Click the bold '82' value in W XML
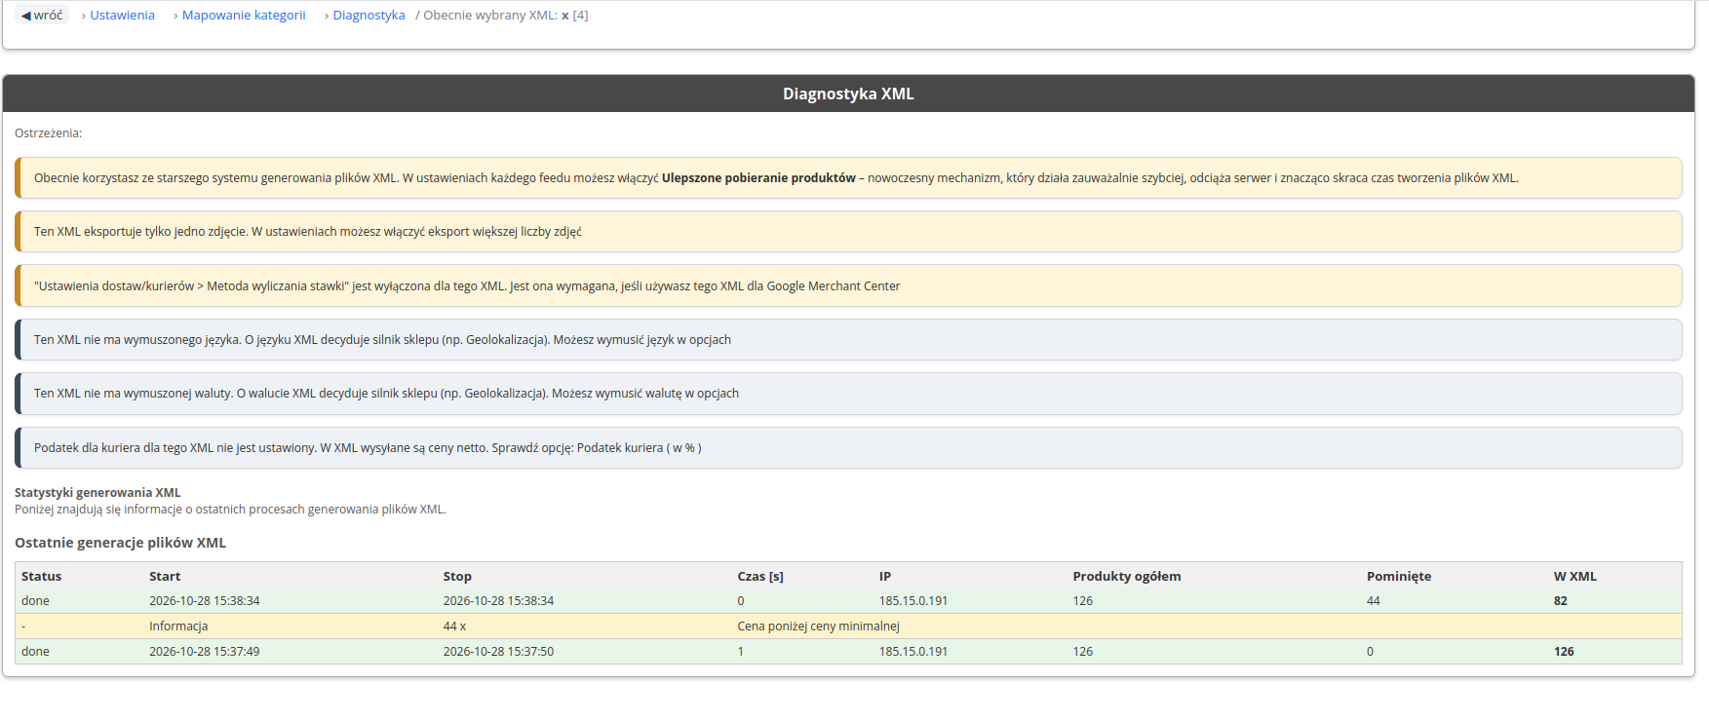The height and width of the screenshot is (721, 1709). coord(1561,601)
